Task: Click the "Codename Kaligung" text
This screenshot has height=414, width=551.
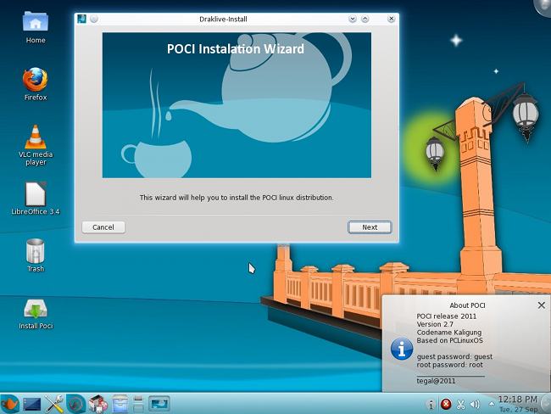Action: pos(449,333)
